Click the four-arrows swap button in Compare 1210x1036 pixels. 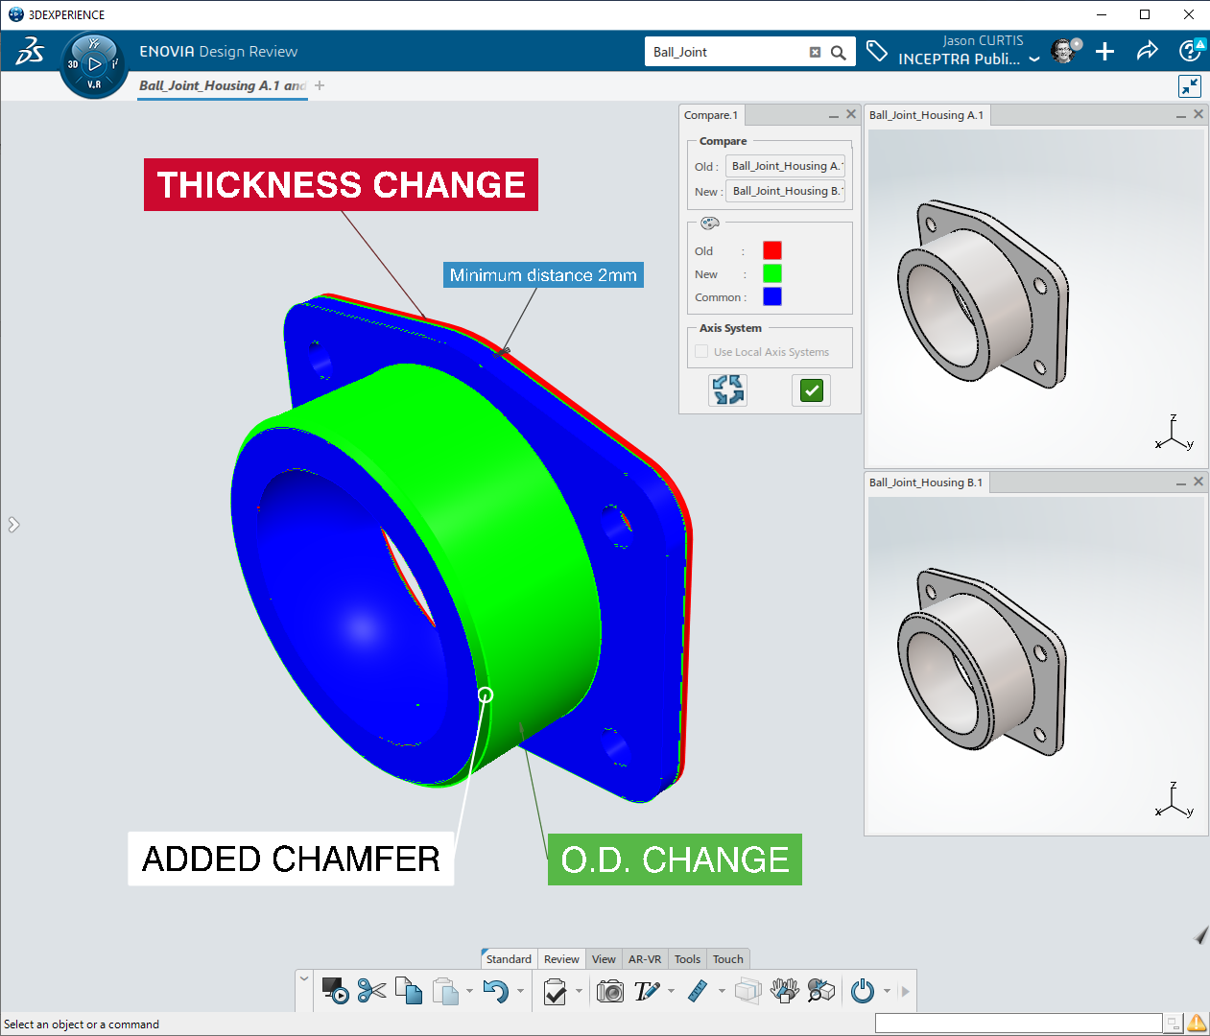727,390
